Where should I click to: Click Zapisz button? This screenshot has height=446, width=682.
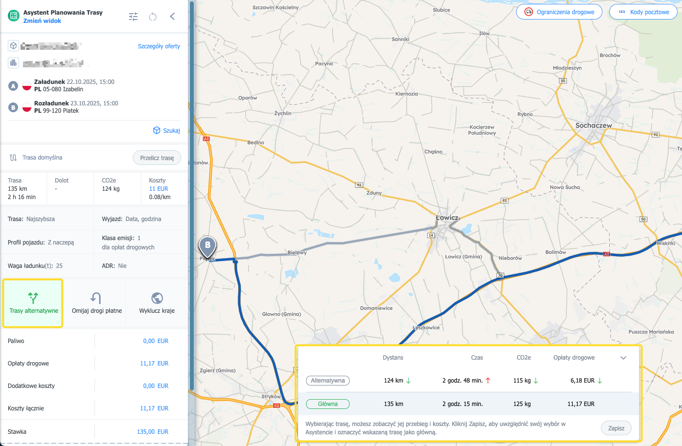[x=616, y=428]
